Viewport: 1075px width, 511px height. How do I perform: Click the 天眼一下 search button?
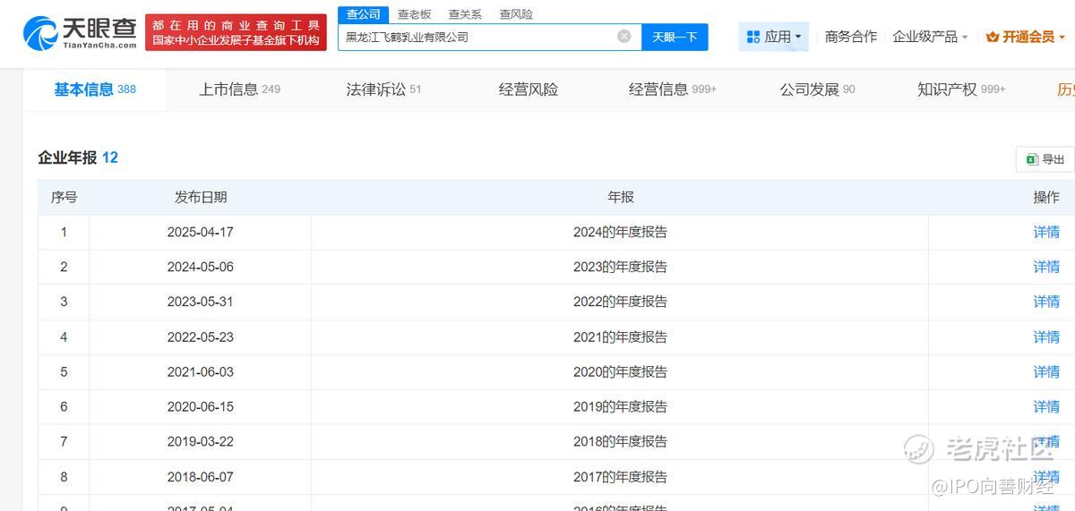tap(675, 37)
